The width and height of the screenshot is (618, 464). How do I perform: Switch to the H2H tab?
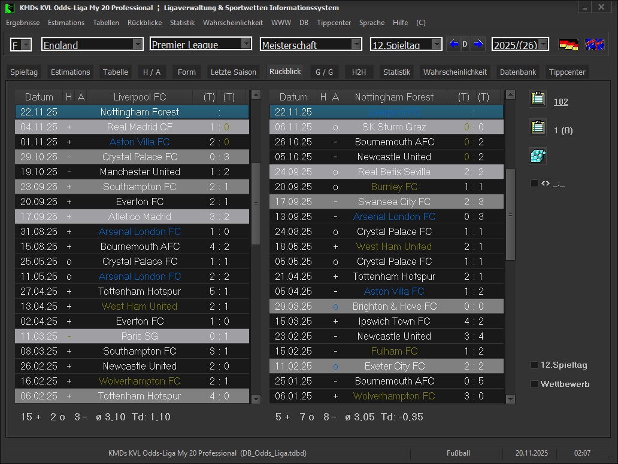[x=359, y=72]
